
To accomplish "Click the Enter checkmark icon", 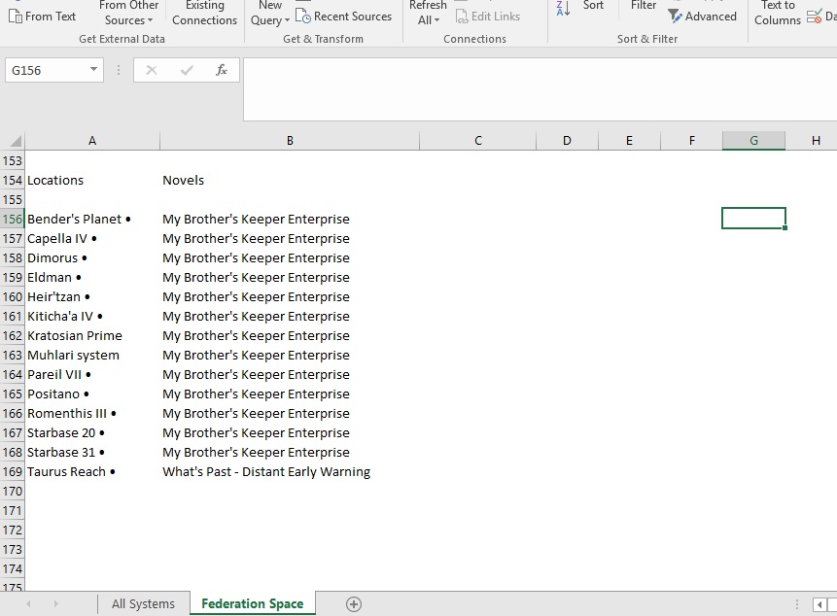I will click(x=187, y=70).
